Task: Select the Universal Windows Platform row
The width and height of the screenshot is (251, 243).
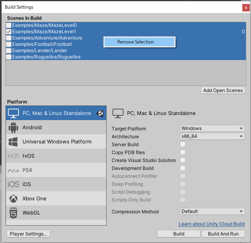Action: click(56, 141)
